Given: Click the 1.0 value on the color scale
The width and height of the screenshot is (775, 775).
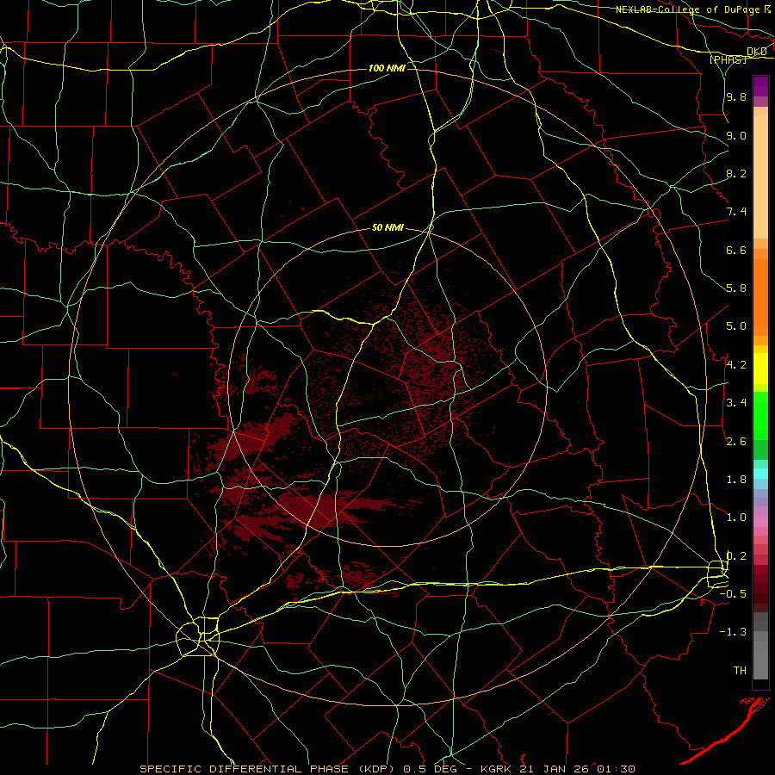Looking at the screenshot, I should tap(736, 518).
